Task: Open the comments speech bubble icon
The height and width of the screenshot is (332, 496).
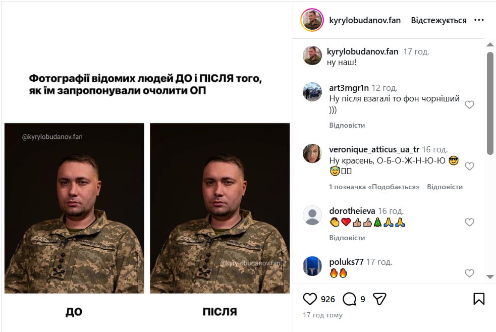Action: [349, 299]
